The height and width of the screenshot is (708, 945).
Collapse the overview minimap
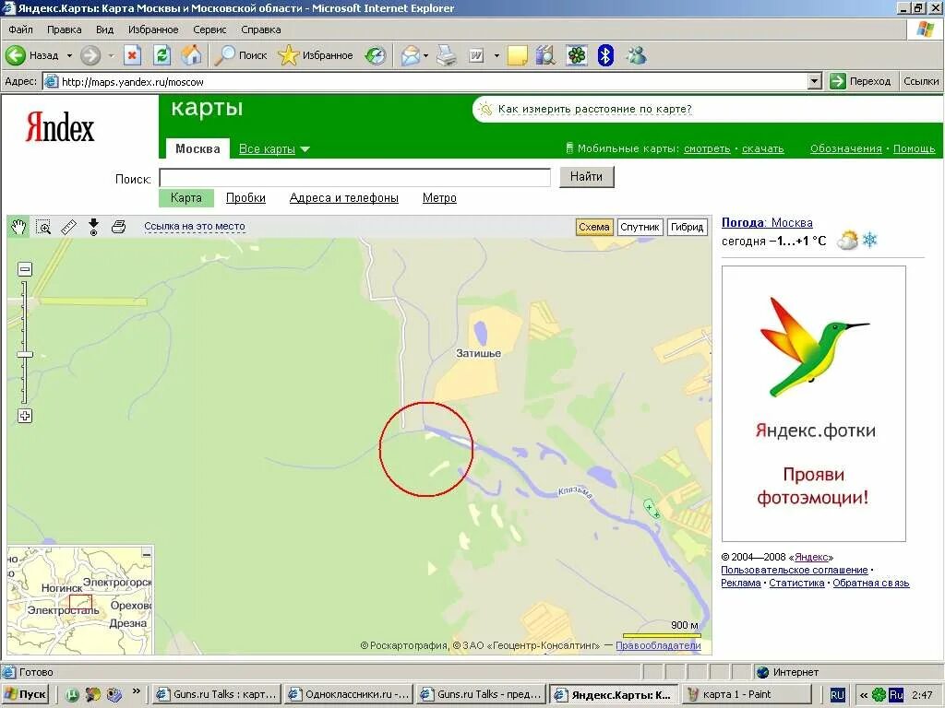(147, 553)
